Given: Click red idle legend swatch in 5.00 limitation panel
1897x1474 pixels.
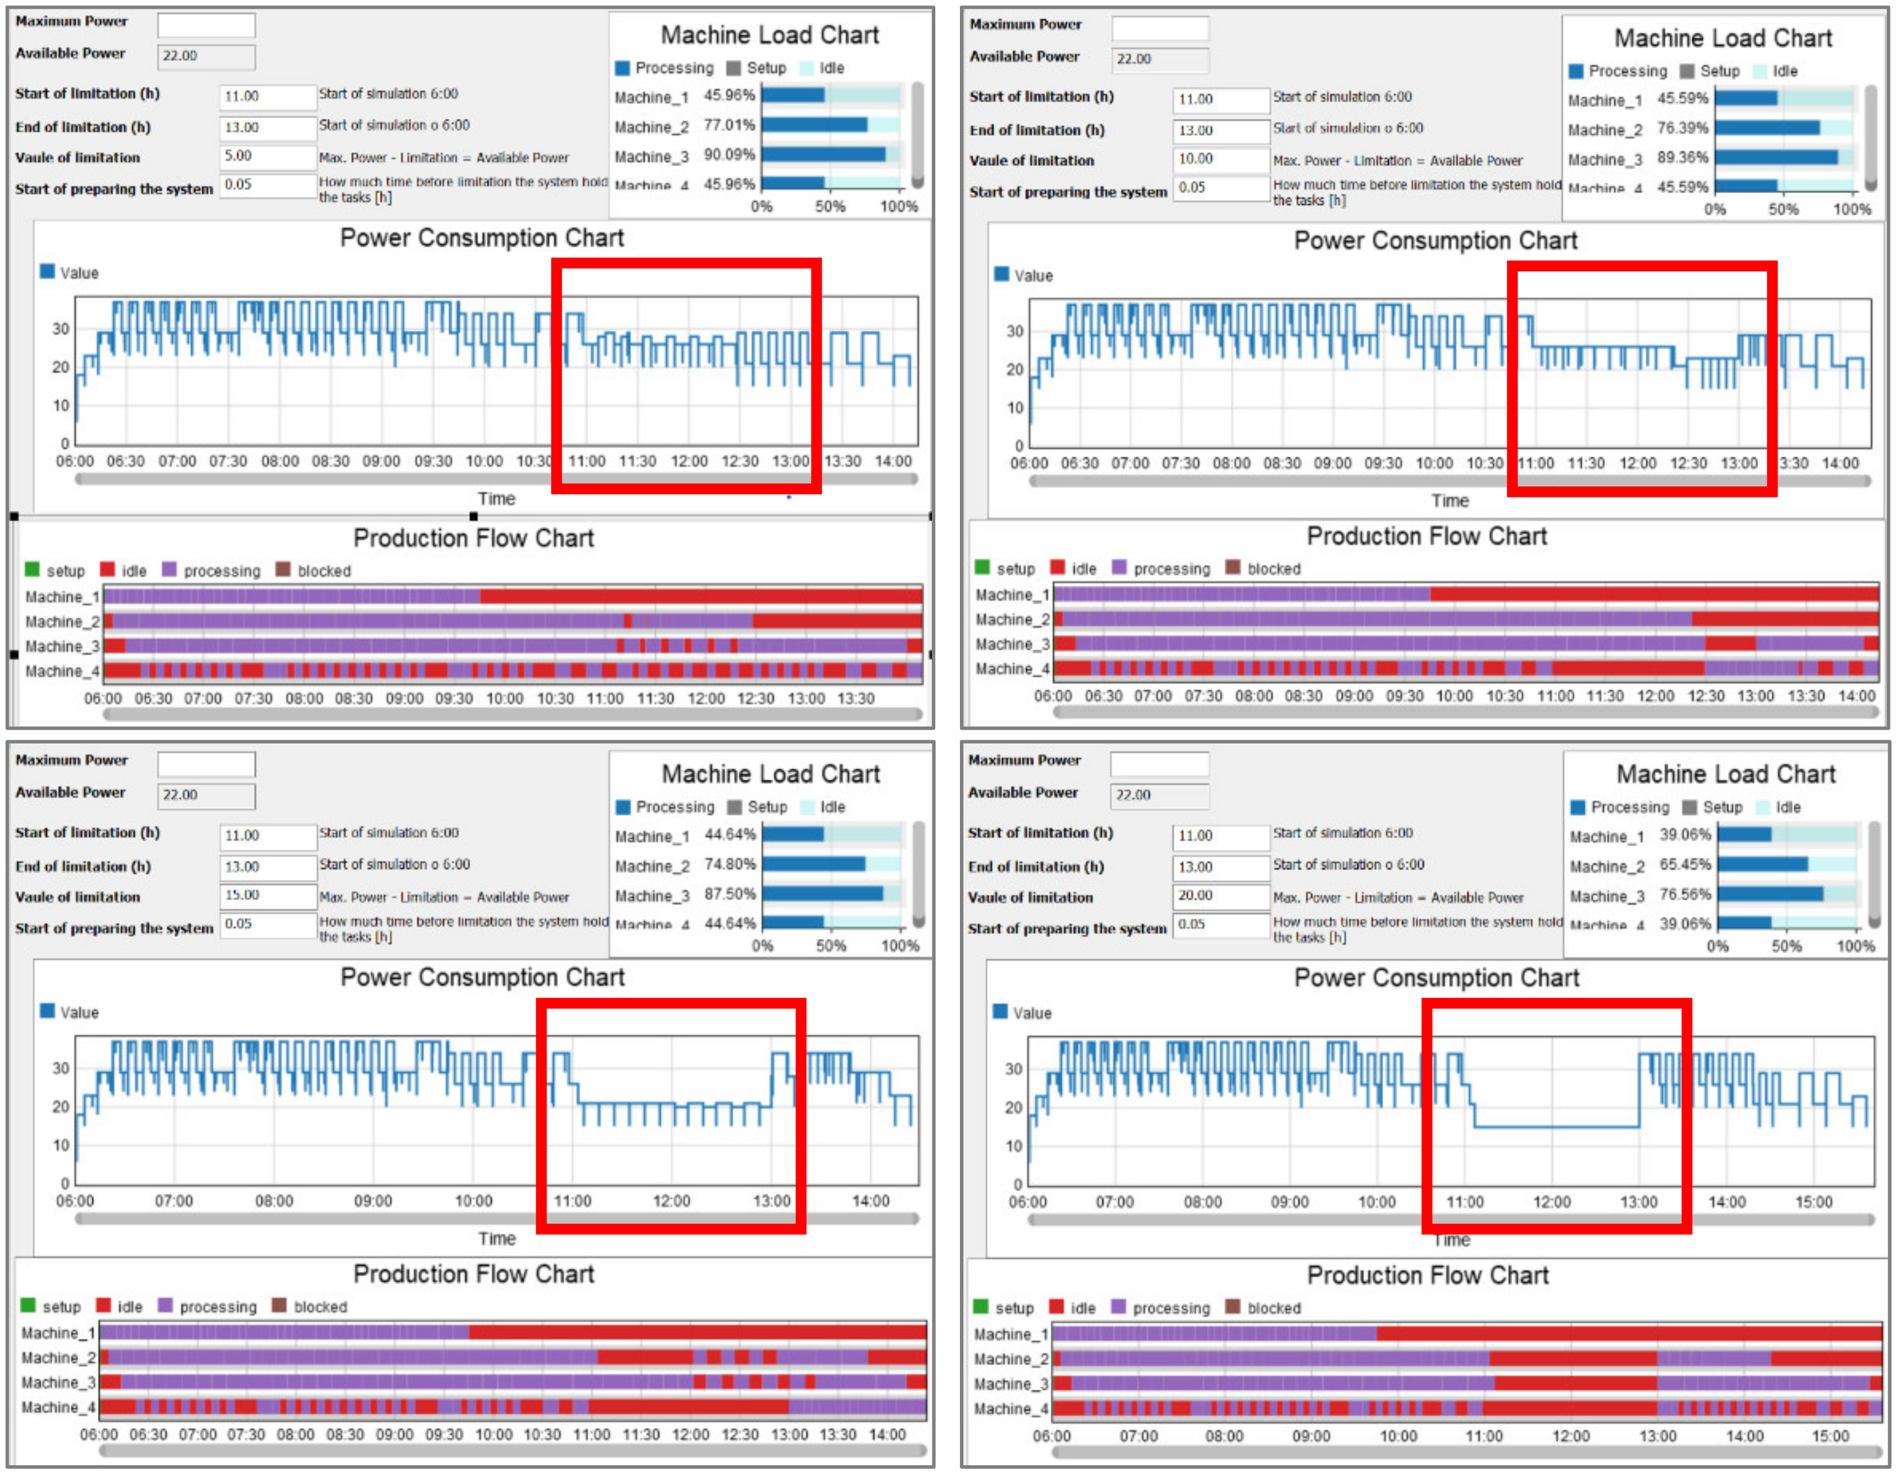Looking at the screenshot, I should 108,569.
